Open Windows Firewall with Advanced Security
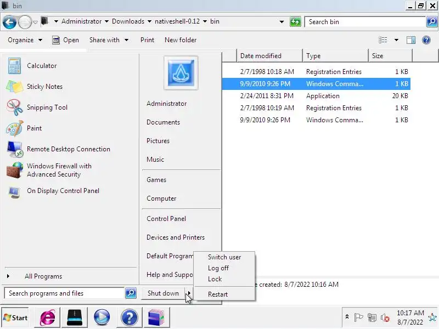This screenshot has width=439, height=329. [59, 170]
